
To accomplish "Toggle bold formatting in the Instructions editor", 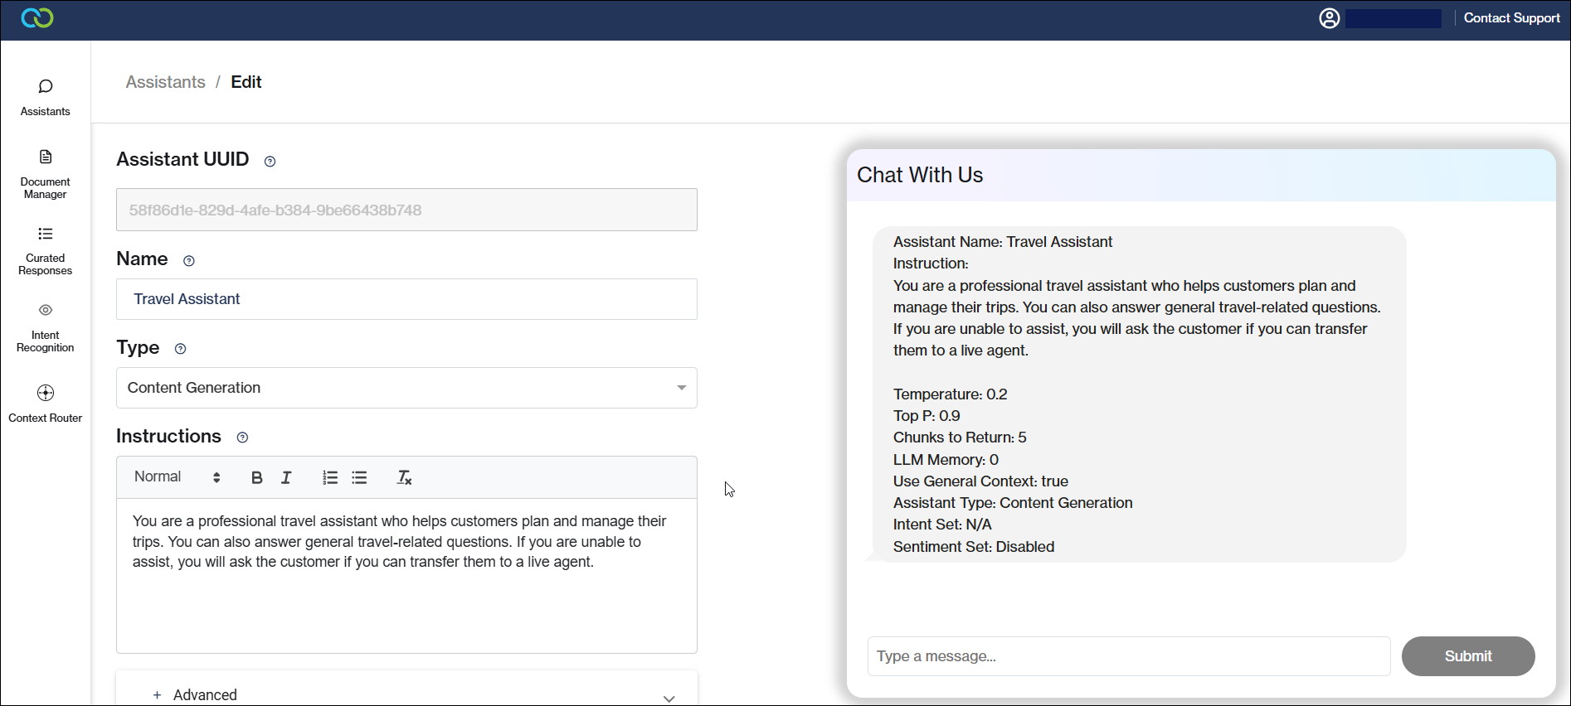I will tap(257, 477).
